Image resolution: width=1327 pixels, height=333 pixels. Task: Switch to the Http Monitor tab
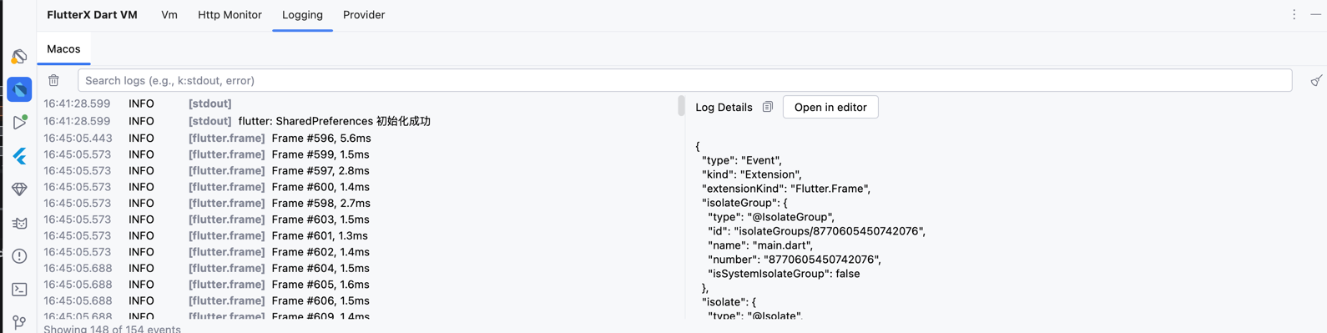(x=230, y=15)
